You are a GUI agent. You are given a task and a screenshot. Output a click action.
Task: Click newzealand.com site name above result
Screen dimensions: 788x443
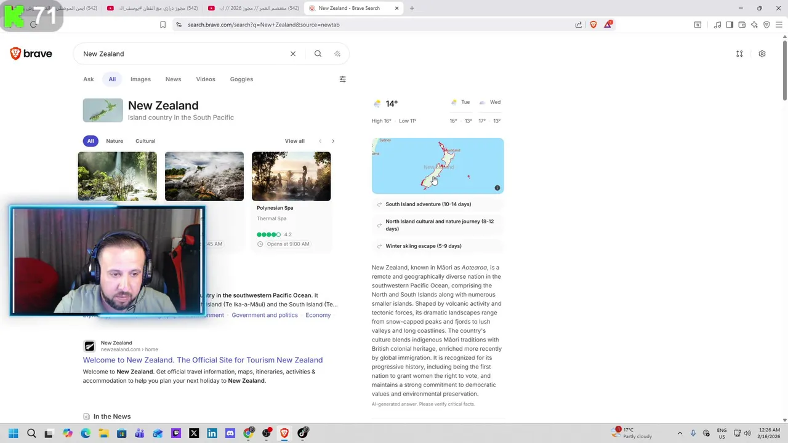(x=116, y=343)
